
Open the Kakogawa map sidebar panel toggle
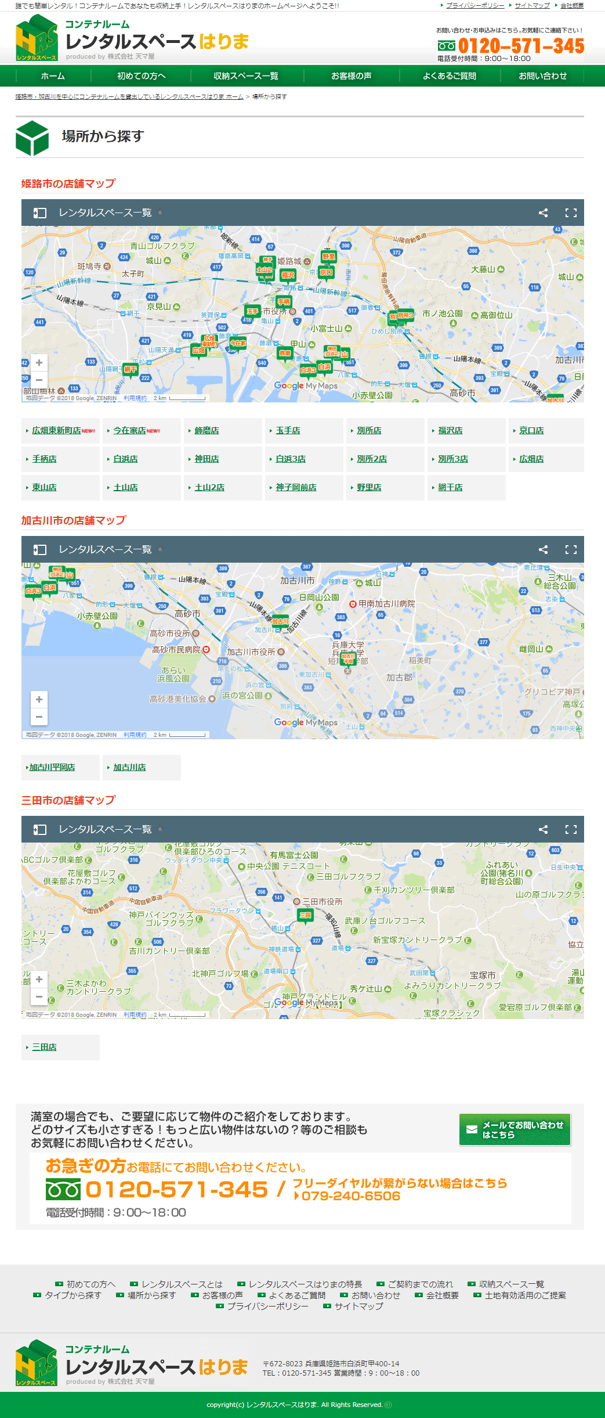(x=39, y=549)
